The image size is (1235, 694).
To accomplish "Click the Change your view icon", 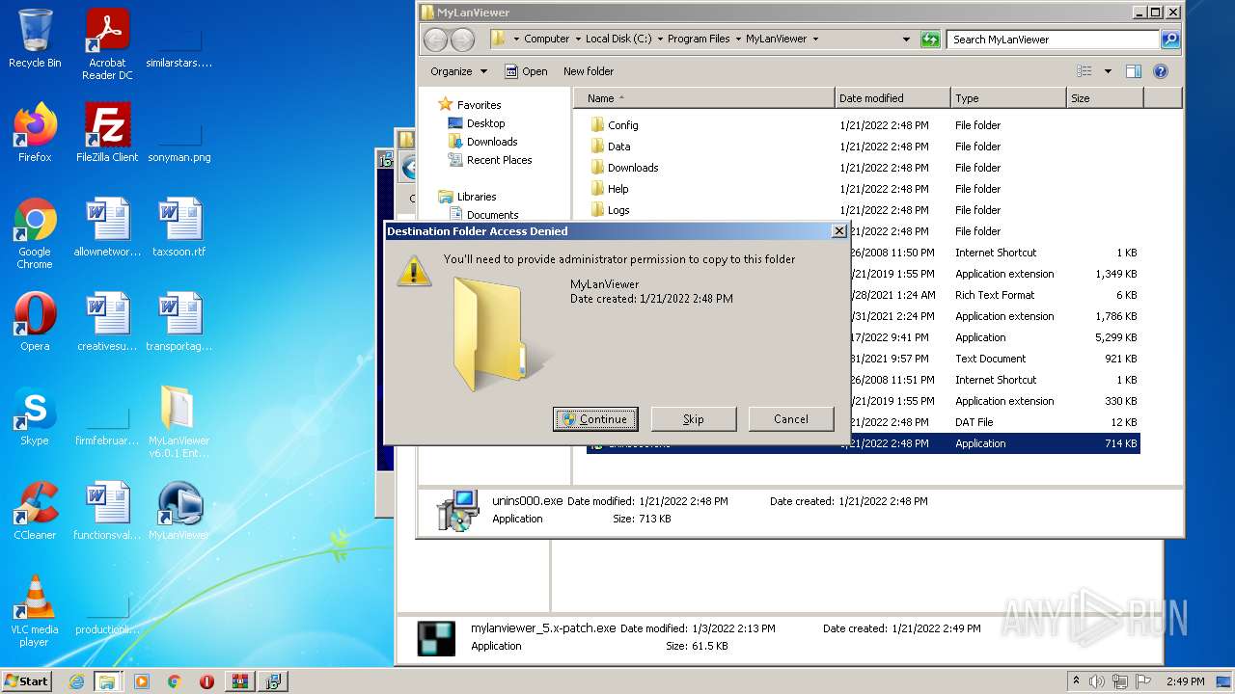I will pos(1084,71).
